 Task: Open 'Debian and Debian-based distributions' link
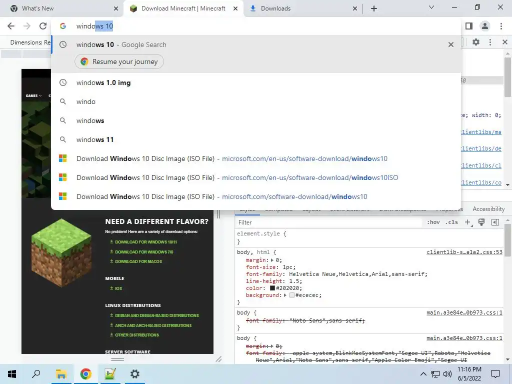pyautogui.click(x=156, y=315)
